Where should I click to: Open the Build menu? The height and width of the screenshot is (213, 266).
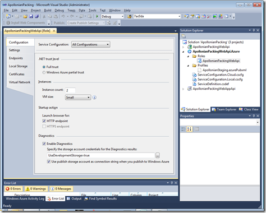(x=48, y=11)
